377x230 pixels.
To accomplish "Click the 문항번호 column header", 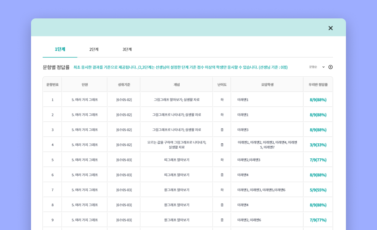I will (52, 85).
